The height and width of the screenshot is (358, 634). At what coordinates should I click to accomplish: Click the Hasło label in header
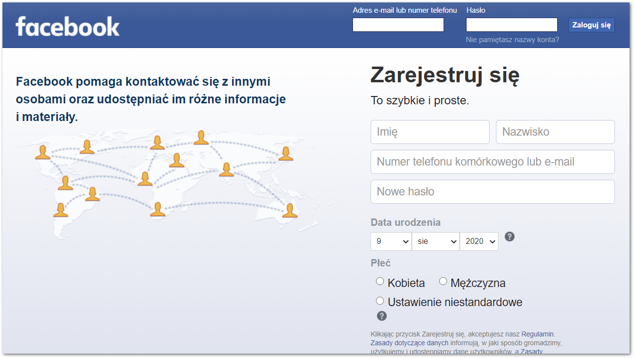(476, 10)
